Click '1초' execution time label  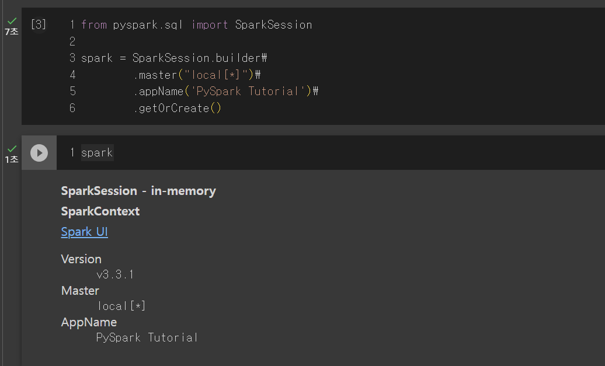click(x=12, y=159)
